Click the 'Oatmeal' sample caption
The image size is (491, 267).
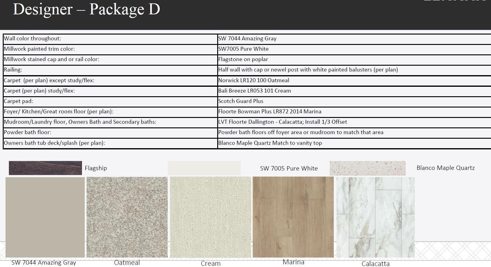tap(127, 262)
